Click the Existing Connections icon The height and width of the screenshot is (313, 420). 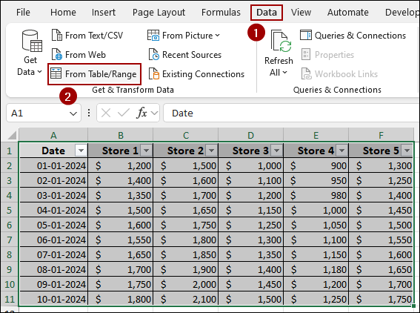tap(154, 73)
